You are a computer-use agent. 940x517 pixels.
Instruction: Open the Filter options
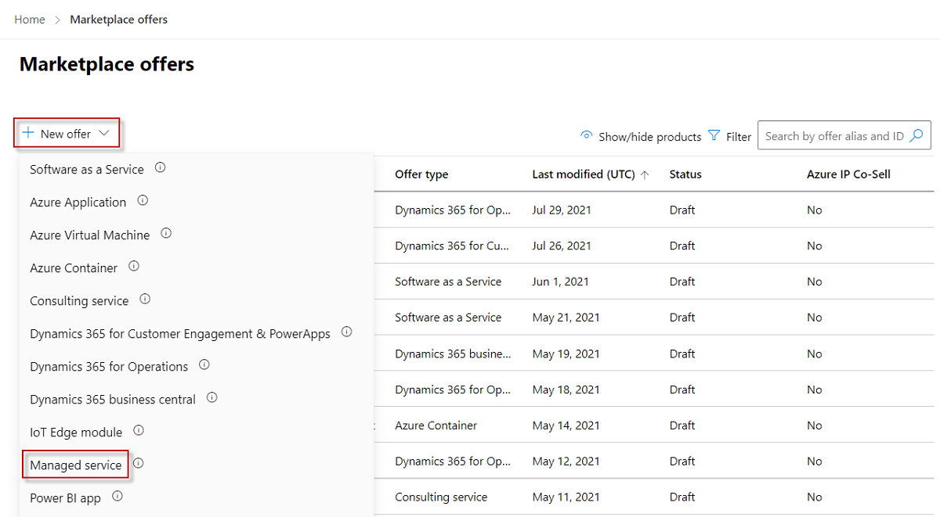(x=729, y=136)
